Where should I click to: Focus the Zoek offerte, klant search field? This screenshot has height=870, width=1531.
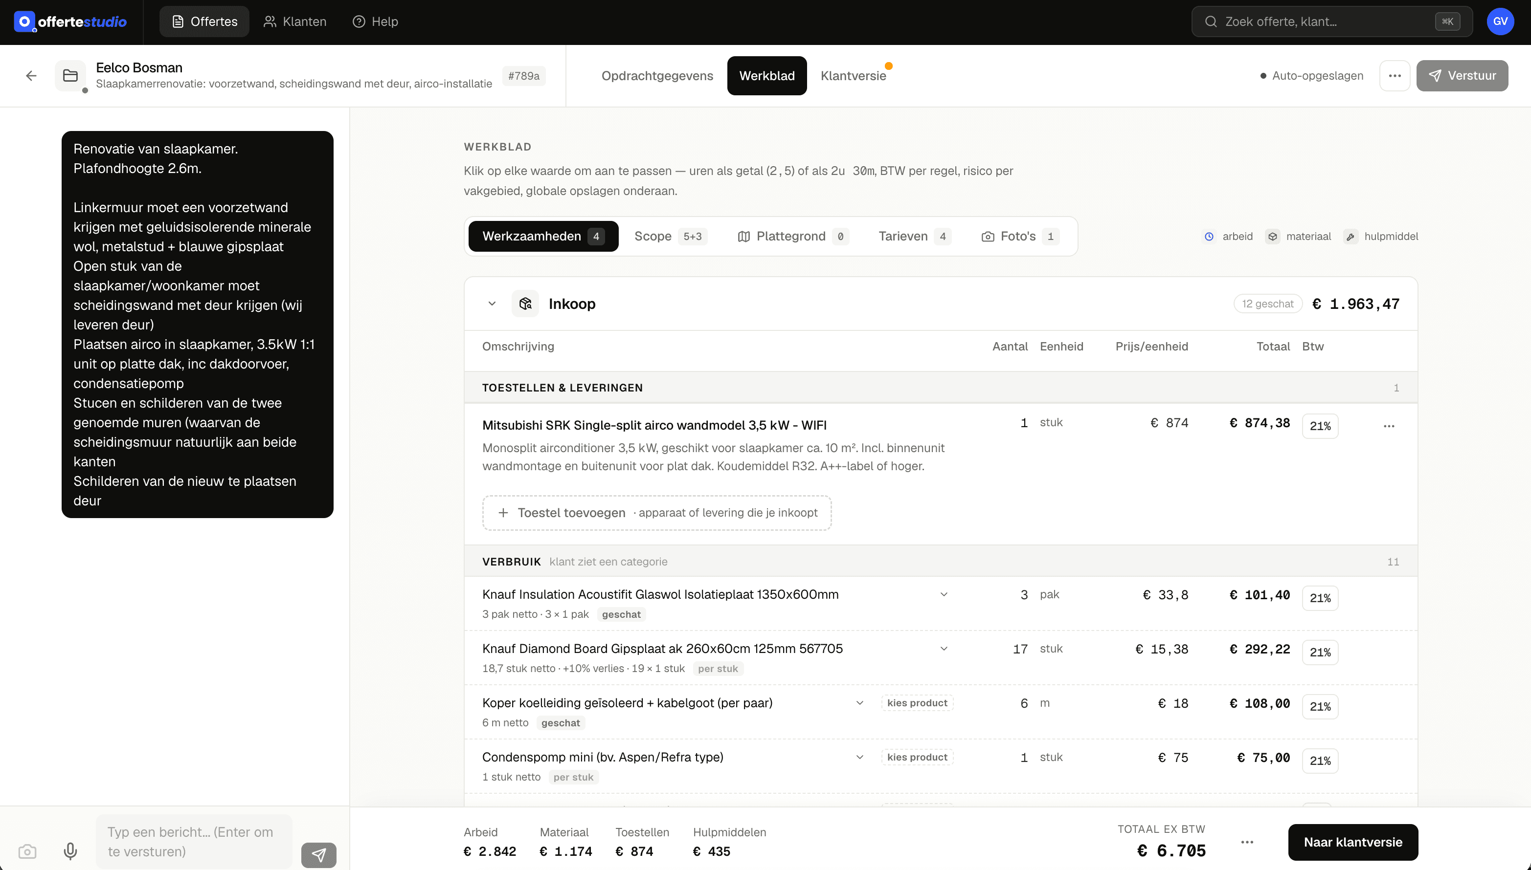click(x=1331, y=22)
